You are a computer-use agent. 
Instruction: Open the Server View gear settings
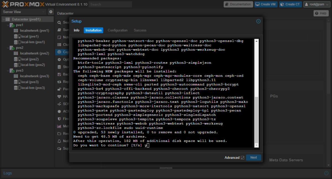click(x=51, y=12)
